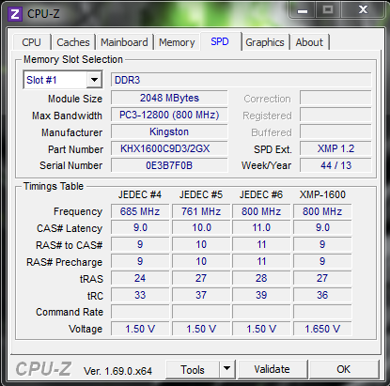Open the Memory tab
390x386 pixels.
point(177,42)
